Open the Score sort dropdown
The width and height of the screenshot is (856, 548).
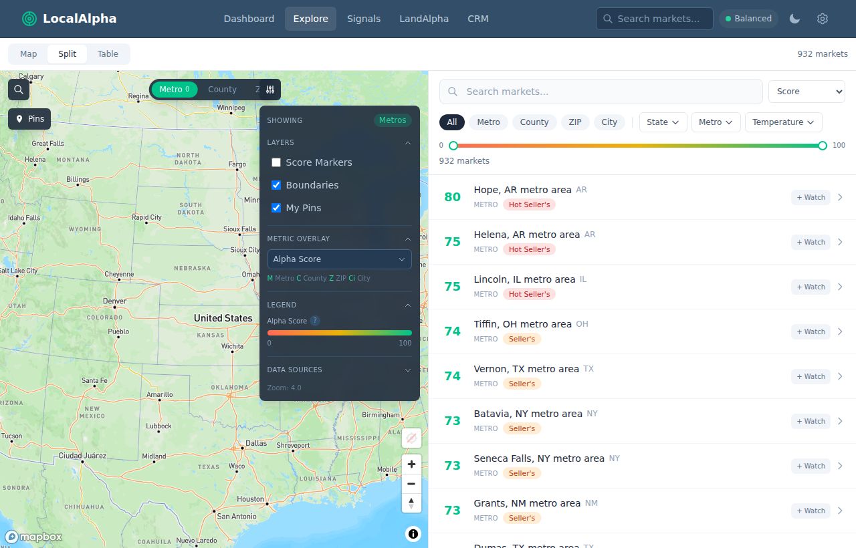pos(807,92)
